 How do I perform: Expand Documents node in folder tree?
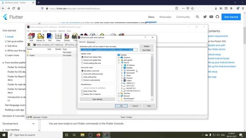[x=122, y=71]
